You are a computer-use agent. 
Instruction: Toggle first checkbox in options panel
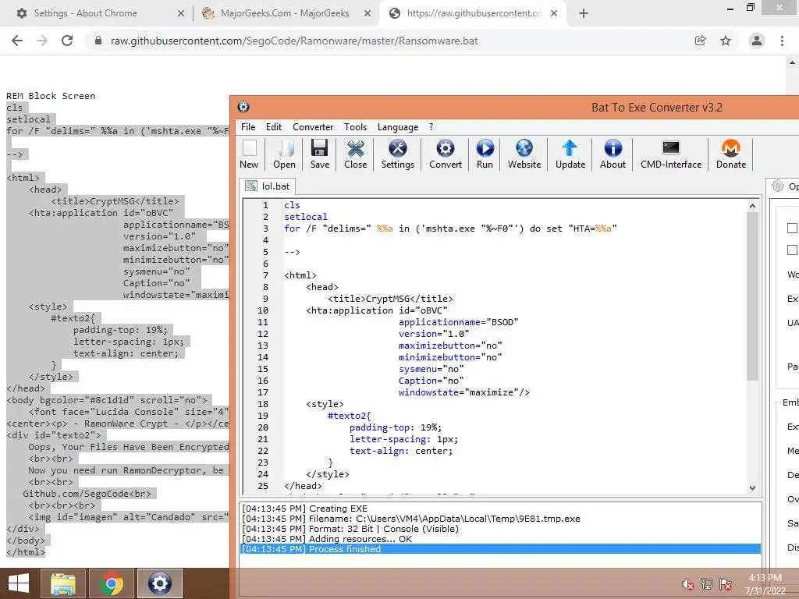point(792,228)
